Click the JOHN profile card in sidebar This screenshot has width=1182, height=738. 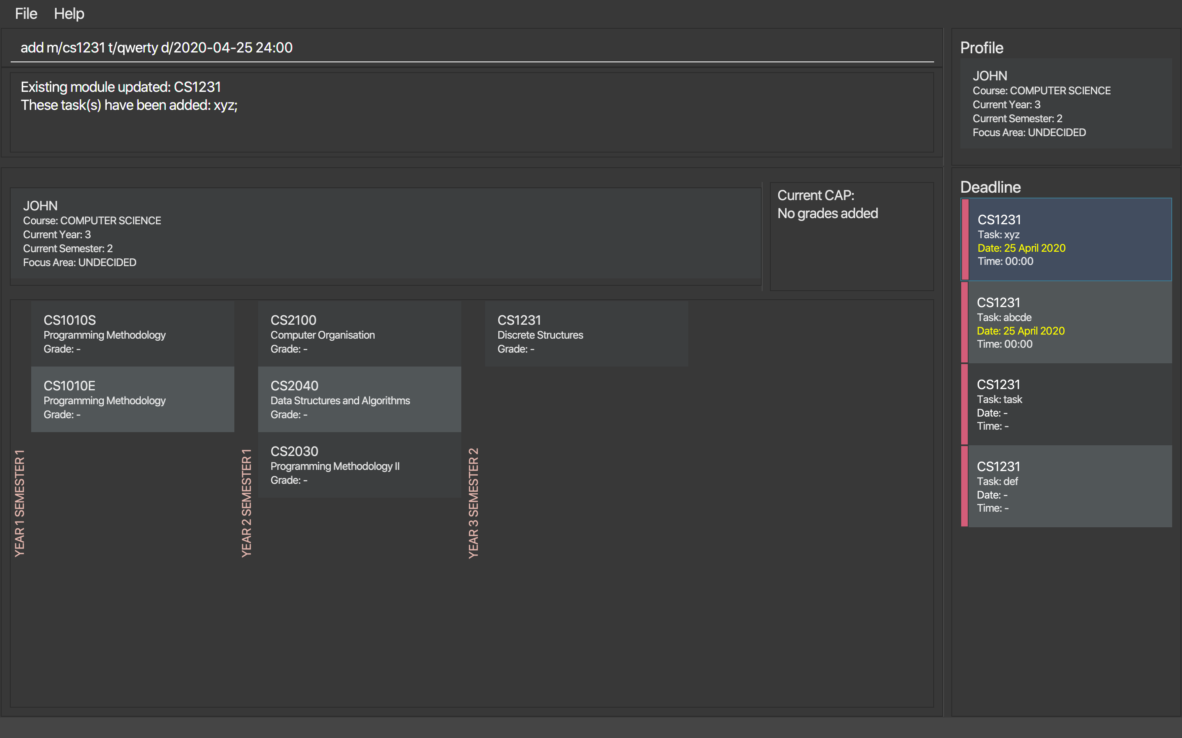(1066, 103)
